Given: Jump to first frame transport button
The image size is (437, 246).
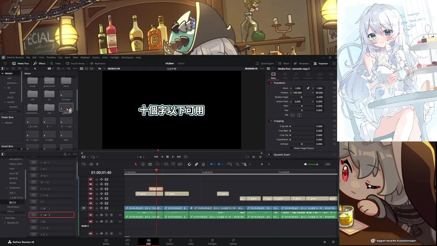Looking at the screenshot, I should [x=156, y=157].
